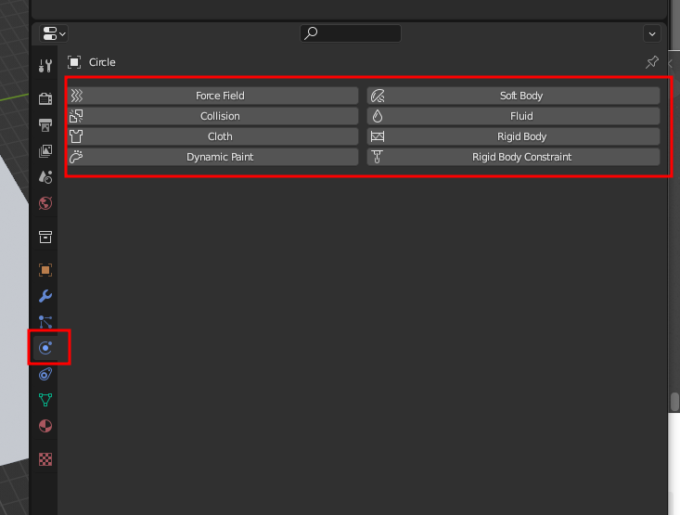Open the Object Data properties tab
Viewport: 680px width, 515px height.
click(x=45, y=400)
